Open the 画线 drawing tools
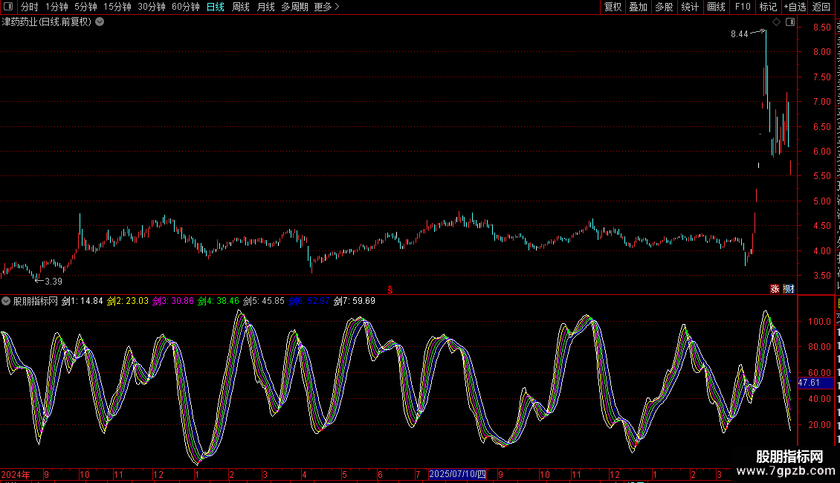 717,7
